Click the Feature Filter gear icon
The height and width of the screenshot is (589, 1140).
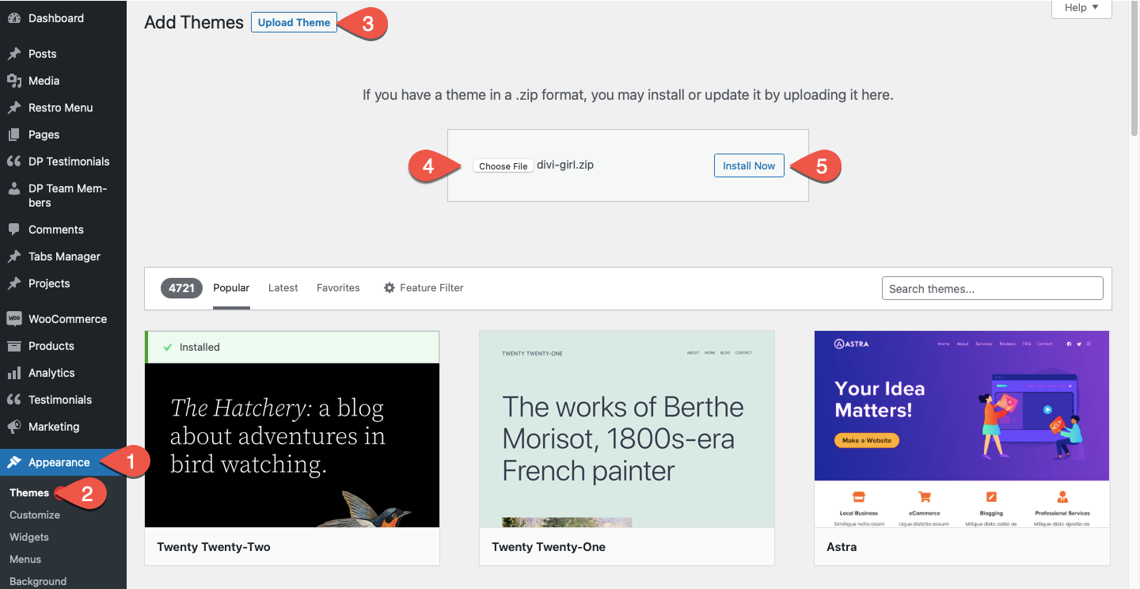click(x=389, y=287)
